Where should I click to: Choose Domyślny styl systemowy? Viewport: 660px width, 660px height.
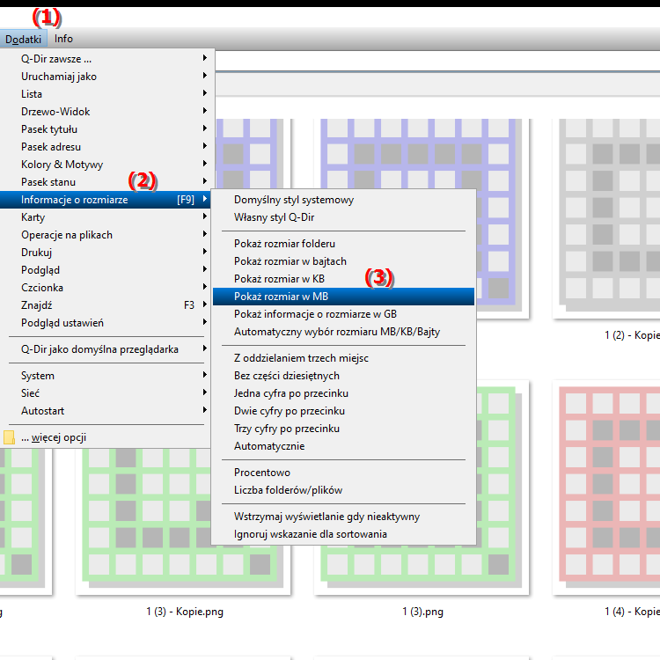[x=343, y=200]
